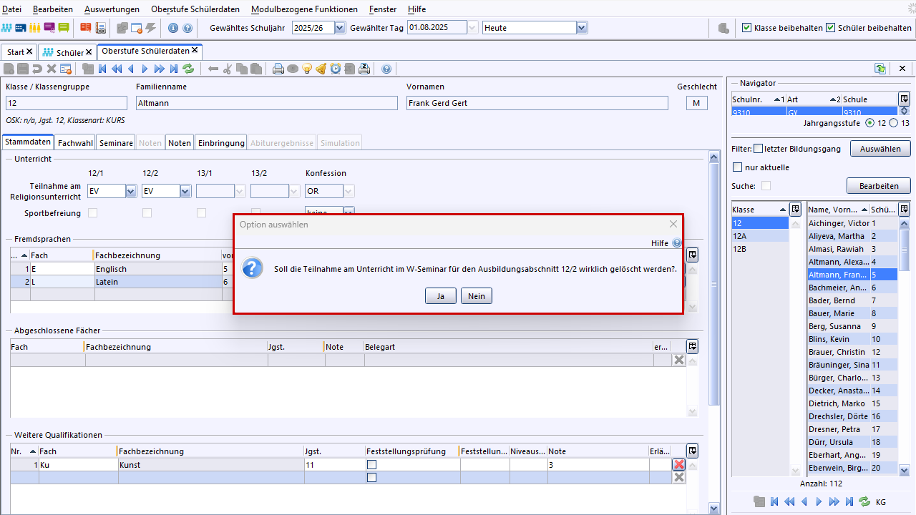This screenshot has width=916, height=515.
Task: Click the info icon in main toolbar
Action: pos(173,28)
